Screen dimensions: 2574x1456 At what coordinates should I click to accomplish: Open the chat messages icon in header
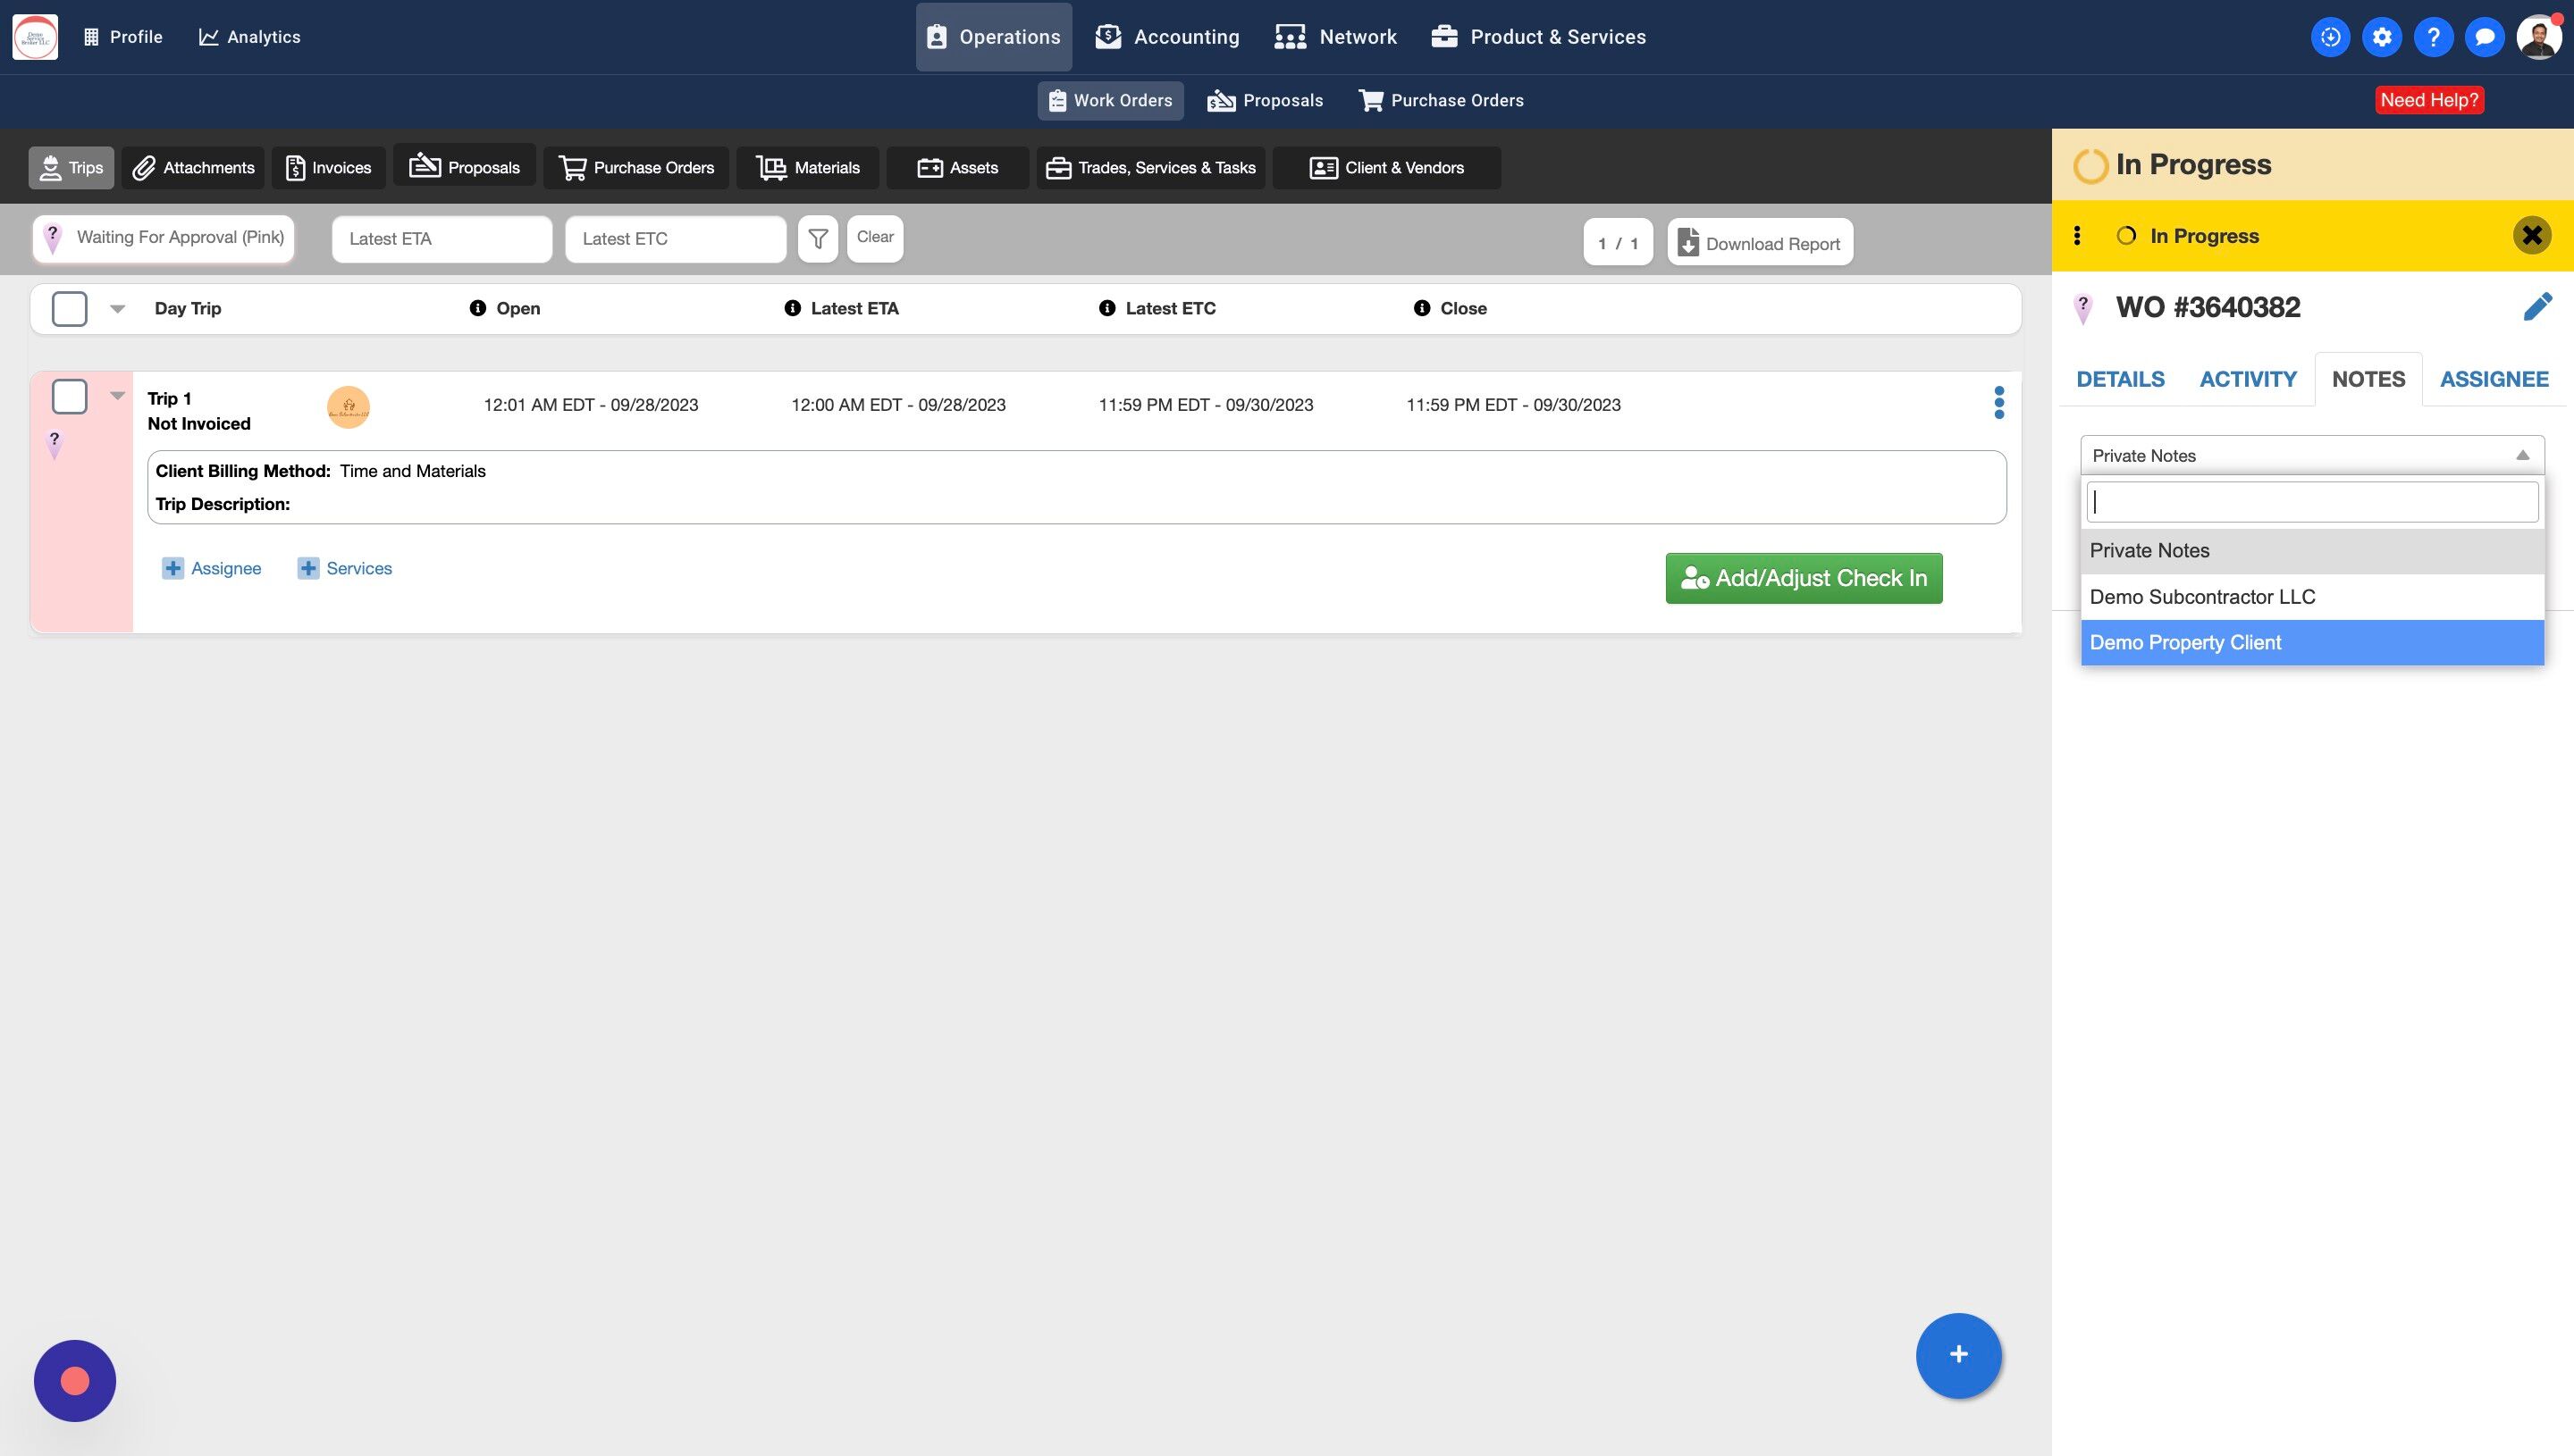[x=2484, y=37]
